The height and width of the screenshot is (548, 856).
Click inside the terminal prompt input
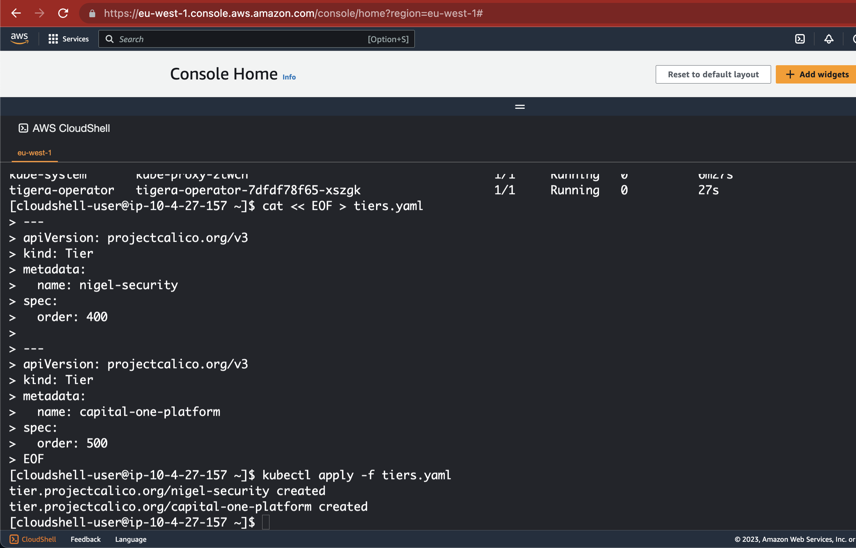[x=266, y=522]
